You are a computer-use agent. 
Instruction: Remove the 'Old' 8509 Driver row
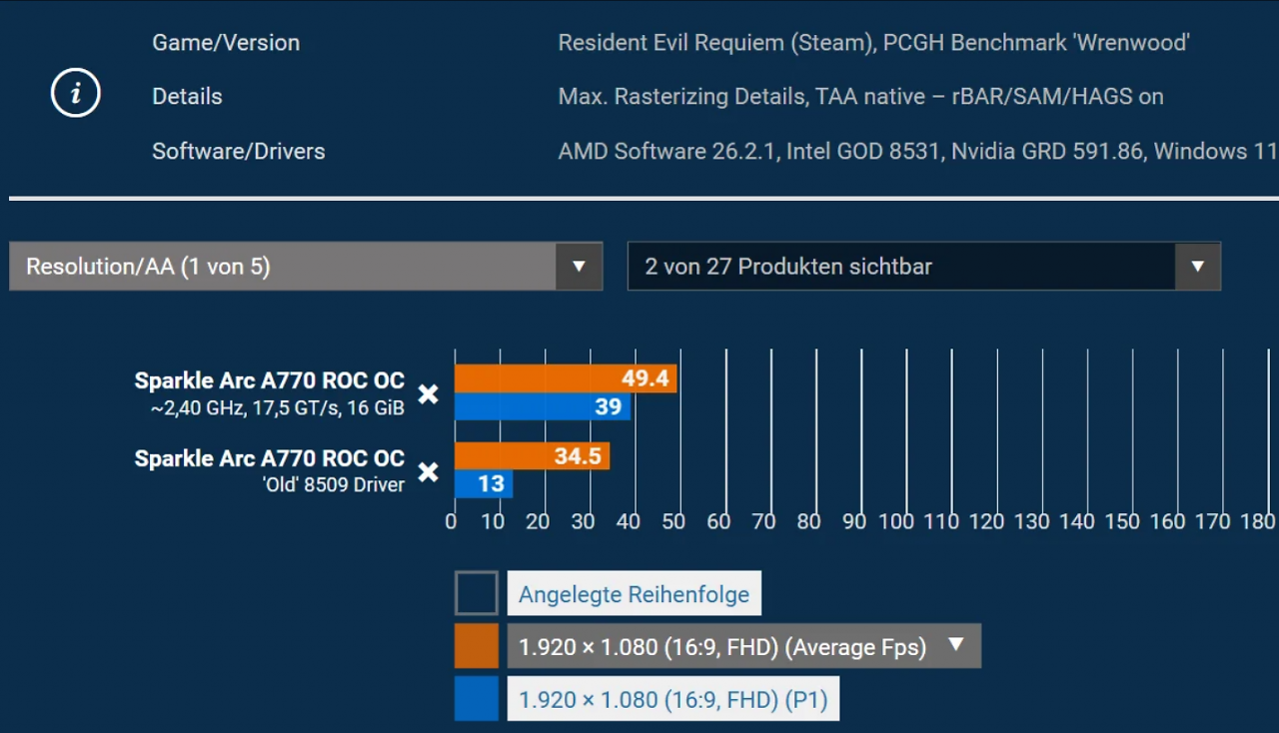pyautogui.click(x=428, y=471)
